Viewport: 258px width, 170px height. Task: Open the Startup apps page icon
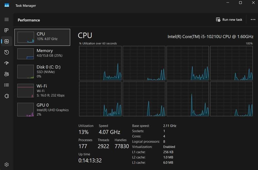[7, 63]
